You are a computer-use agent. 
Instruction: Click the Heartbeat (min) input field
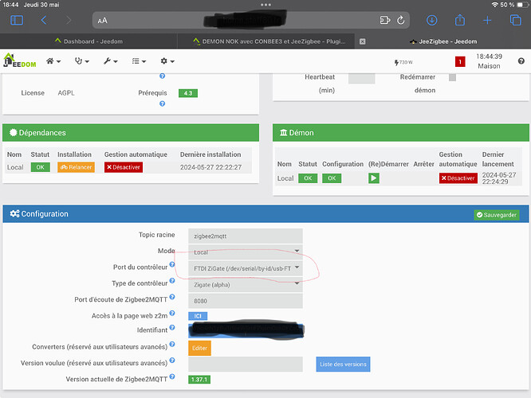pyautogui.click(x=361, y=78)
